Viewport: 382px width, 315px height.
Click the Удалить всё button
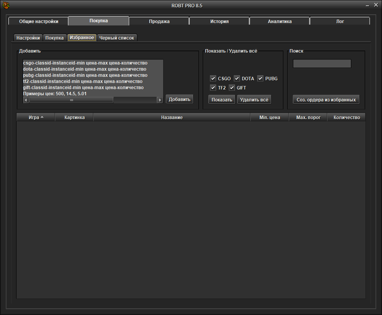pyautogui.click(x=254, y=100)
